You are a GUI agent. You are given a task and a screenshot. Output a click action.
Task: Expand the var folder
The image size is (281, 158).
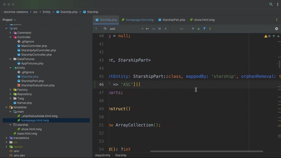(6, 142)
